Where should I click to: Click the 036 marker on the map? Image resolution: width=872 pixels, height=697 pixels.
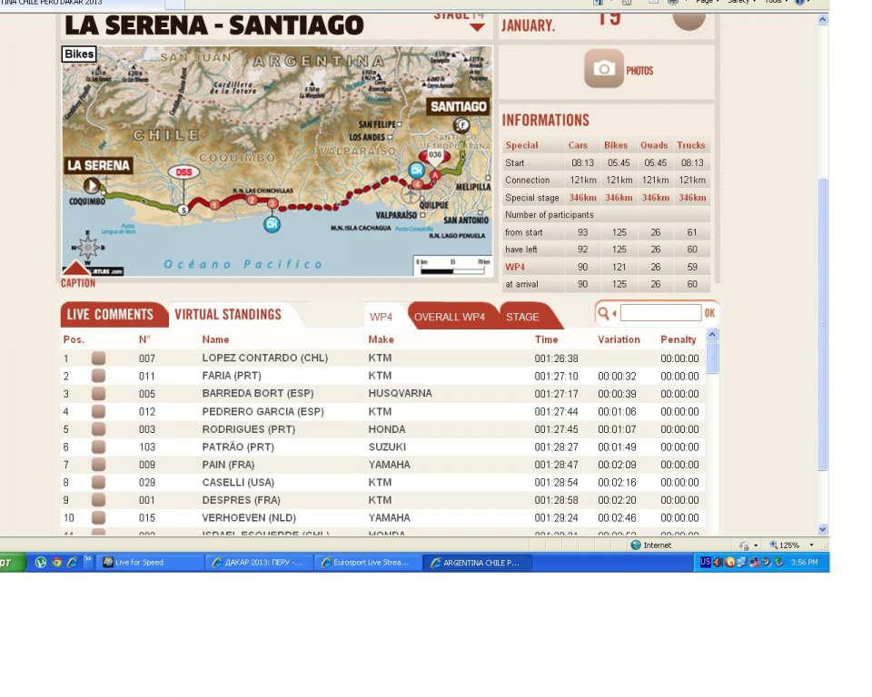435,155
